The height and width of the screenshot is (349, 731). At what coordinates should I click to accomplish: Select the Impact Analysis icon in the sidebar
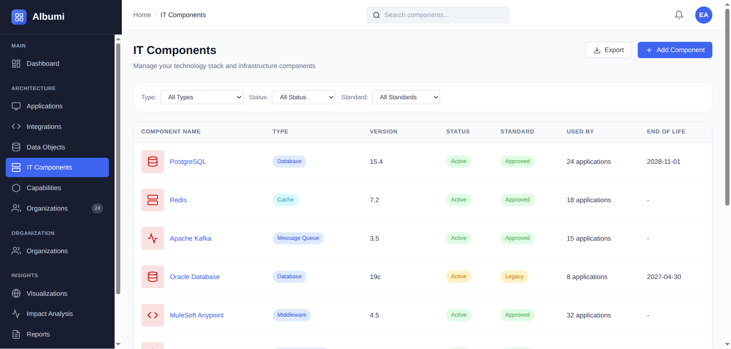point(16,314)
